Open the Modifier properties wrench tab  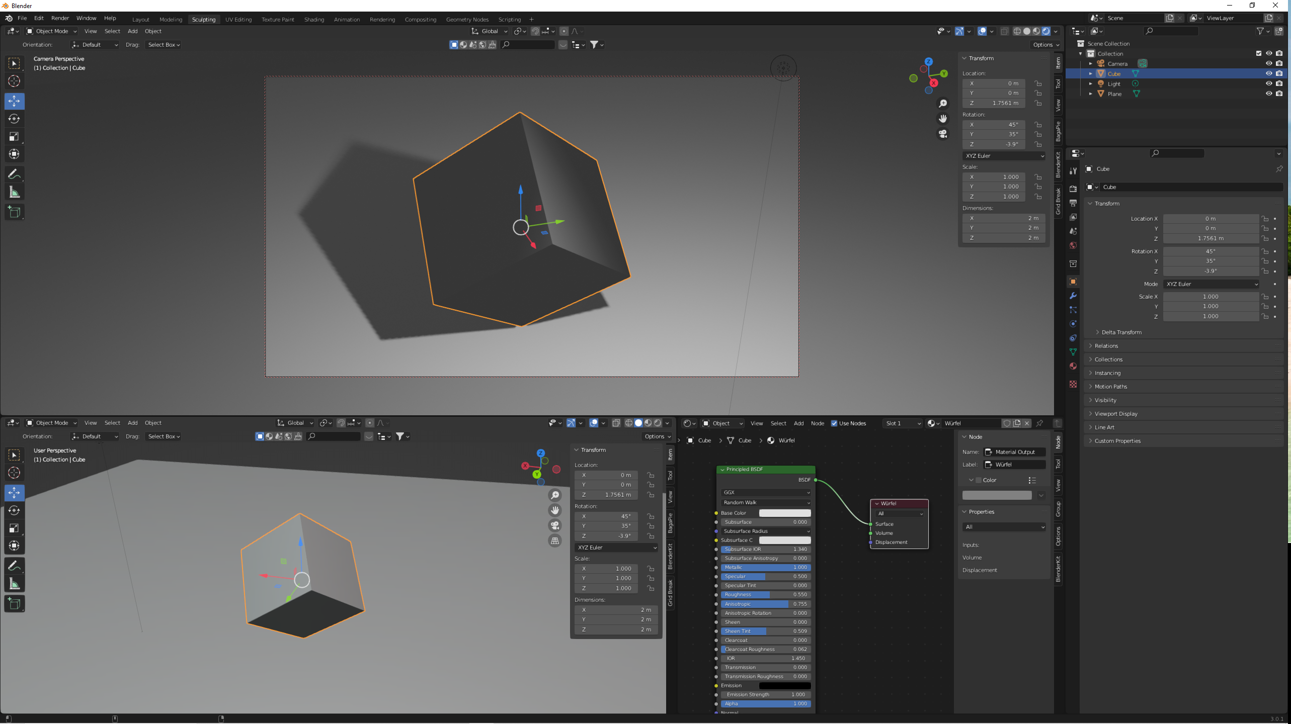pyautogui.click(x=1073, y=296)
